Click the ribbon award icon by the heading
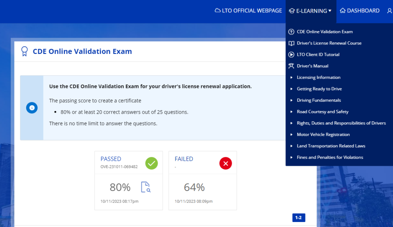The width and height of the screenshot is (393, 227). [24, 51]
